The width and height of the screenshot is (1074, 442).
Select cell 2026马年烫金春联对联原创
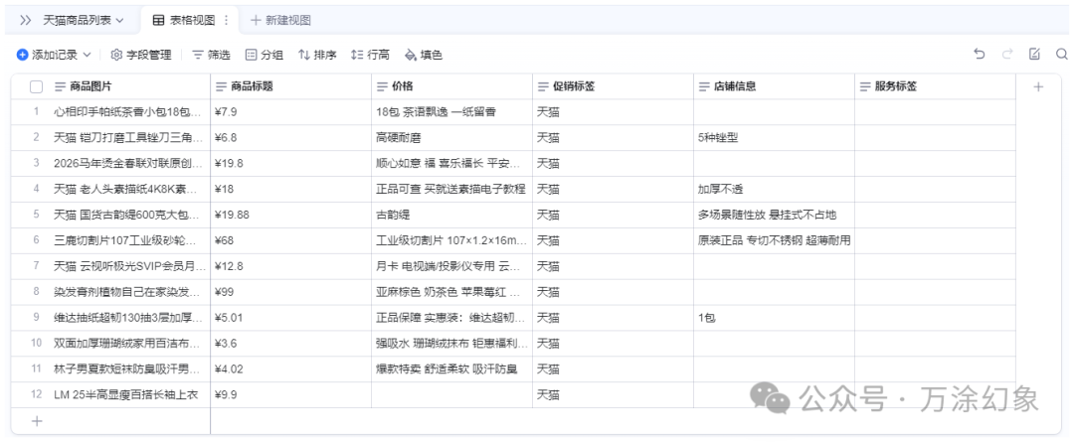click(x=128, y=164)
